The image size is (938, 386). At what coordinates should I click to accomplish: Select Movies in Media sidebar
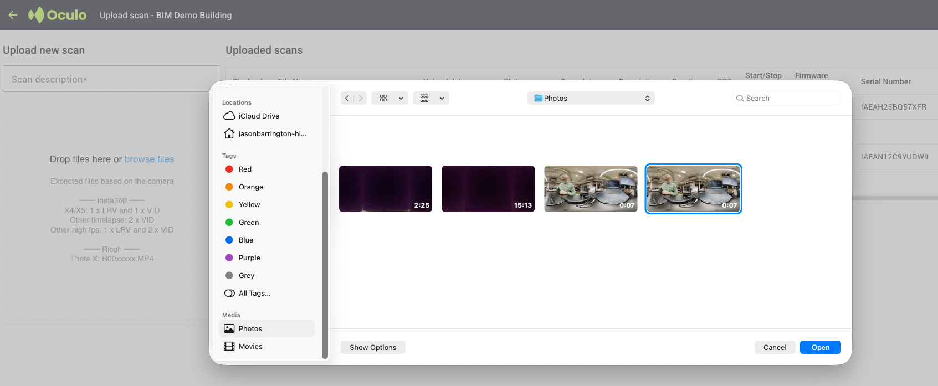(x=250, y=346)
